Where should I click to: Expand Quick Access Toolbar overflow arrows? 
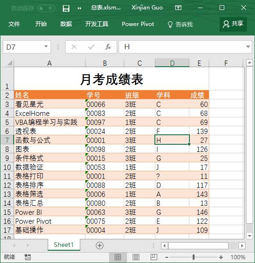pos(79,8)
